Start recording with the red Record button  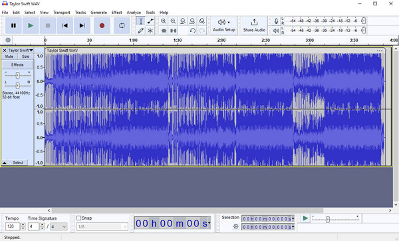pyautogui.click(x=102, y=25)
